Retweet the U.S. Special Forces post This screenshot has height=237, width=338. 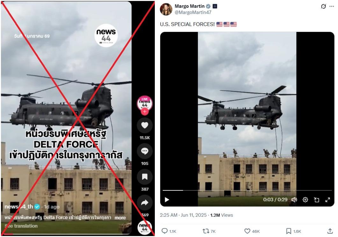tap(206, 231)
